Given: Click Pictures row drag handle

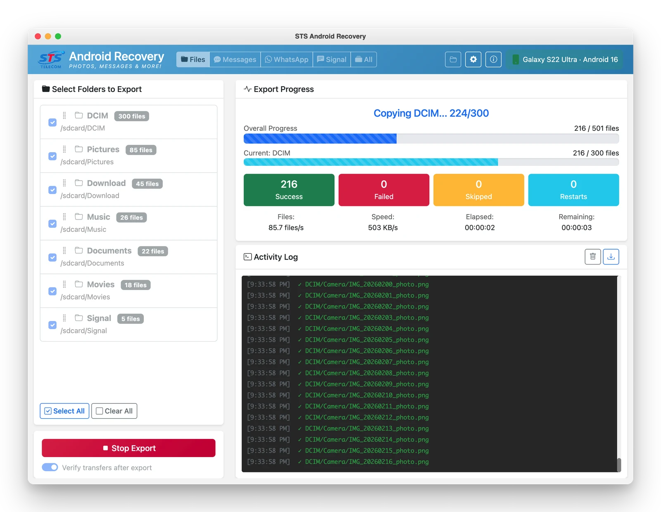Looking at the screenshot, I should (64, 149).
